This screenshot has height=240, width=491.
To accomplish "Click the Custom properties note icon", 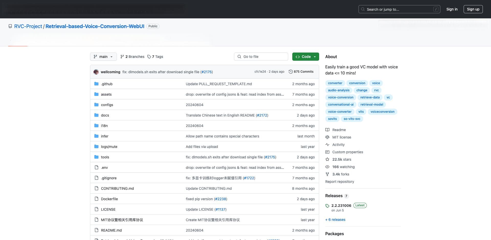I will click(327, 152).
